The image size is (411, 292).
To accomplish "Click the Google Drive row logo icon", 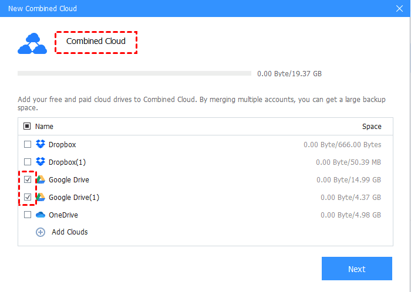I will click(41, 179).
